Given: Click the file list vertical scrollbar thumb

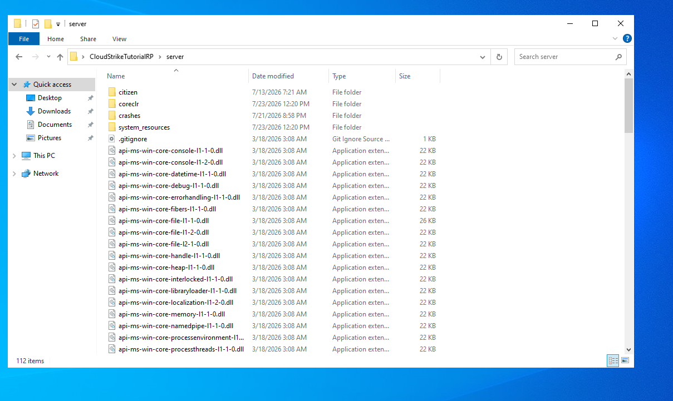Looking at the screenshot, I should [629, 106].
